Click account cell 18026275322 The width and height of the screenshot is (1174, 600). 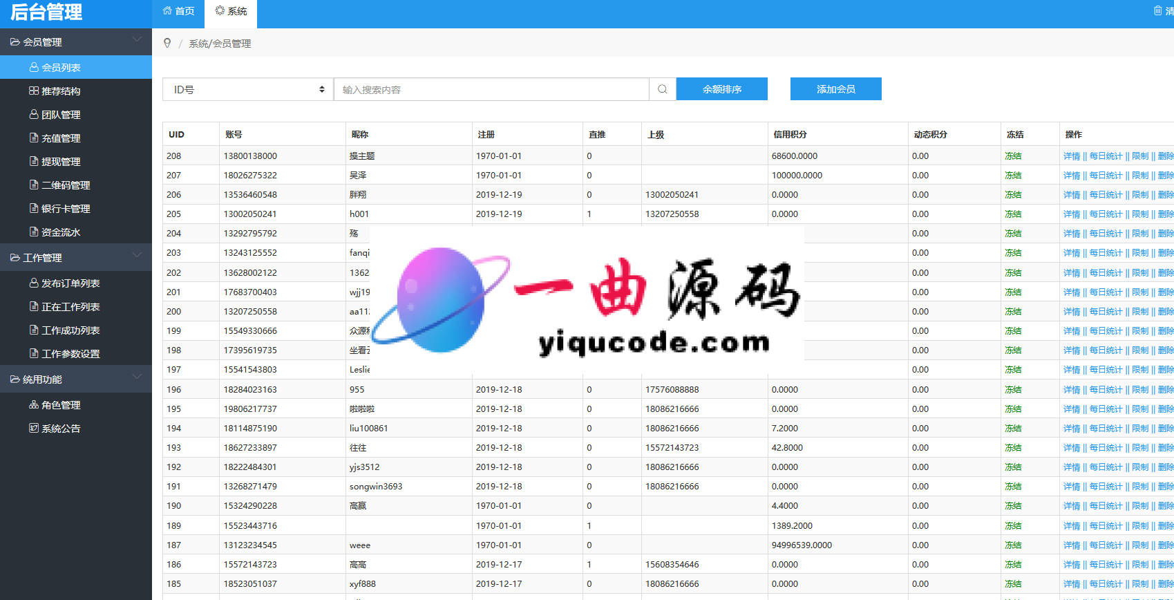click(250, 176)
